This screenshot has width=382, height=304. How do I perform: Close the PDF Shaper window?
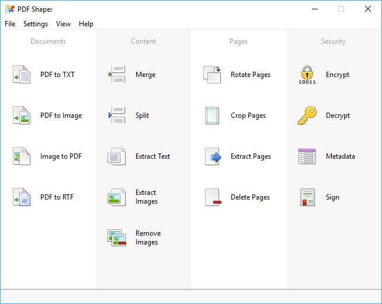368,9
